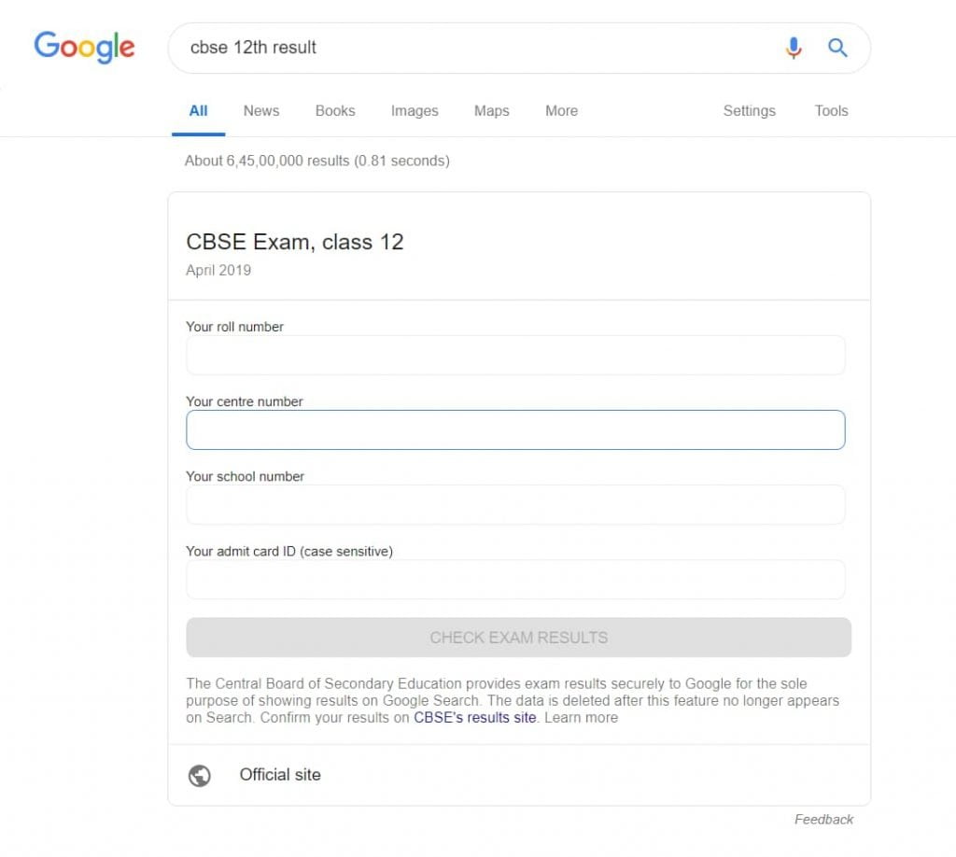The image size is (956, 857).
Task: Switch to the News search tab
Action: coord(260,110)
